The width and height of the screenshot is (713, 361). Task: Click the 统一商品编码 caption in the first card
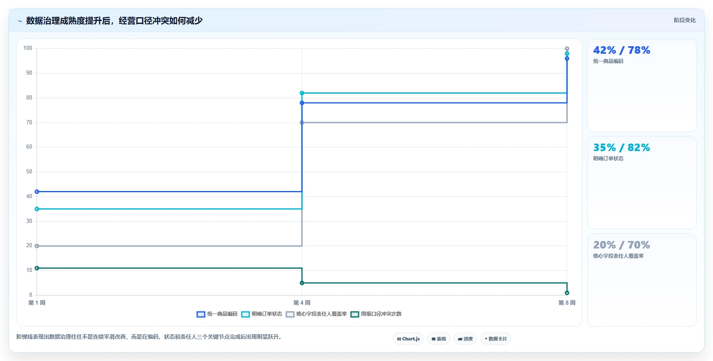[x=608, y=61]
